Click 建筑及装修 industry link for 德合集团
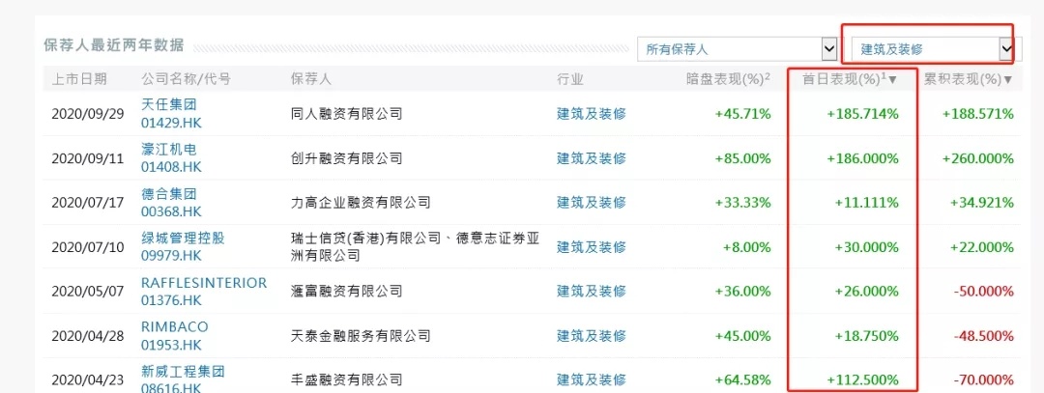 coord(592,202)
